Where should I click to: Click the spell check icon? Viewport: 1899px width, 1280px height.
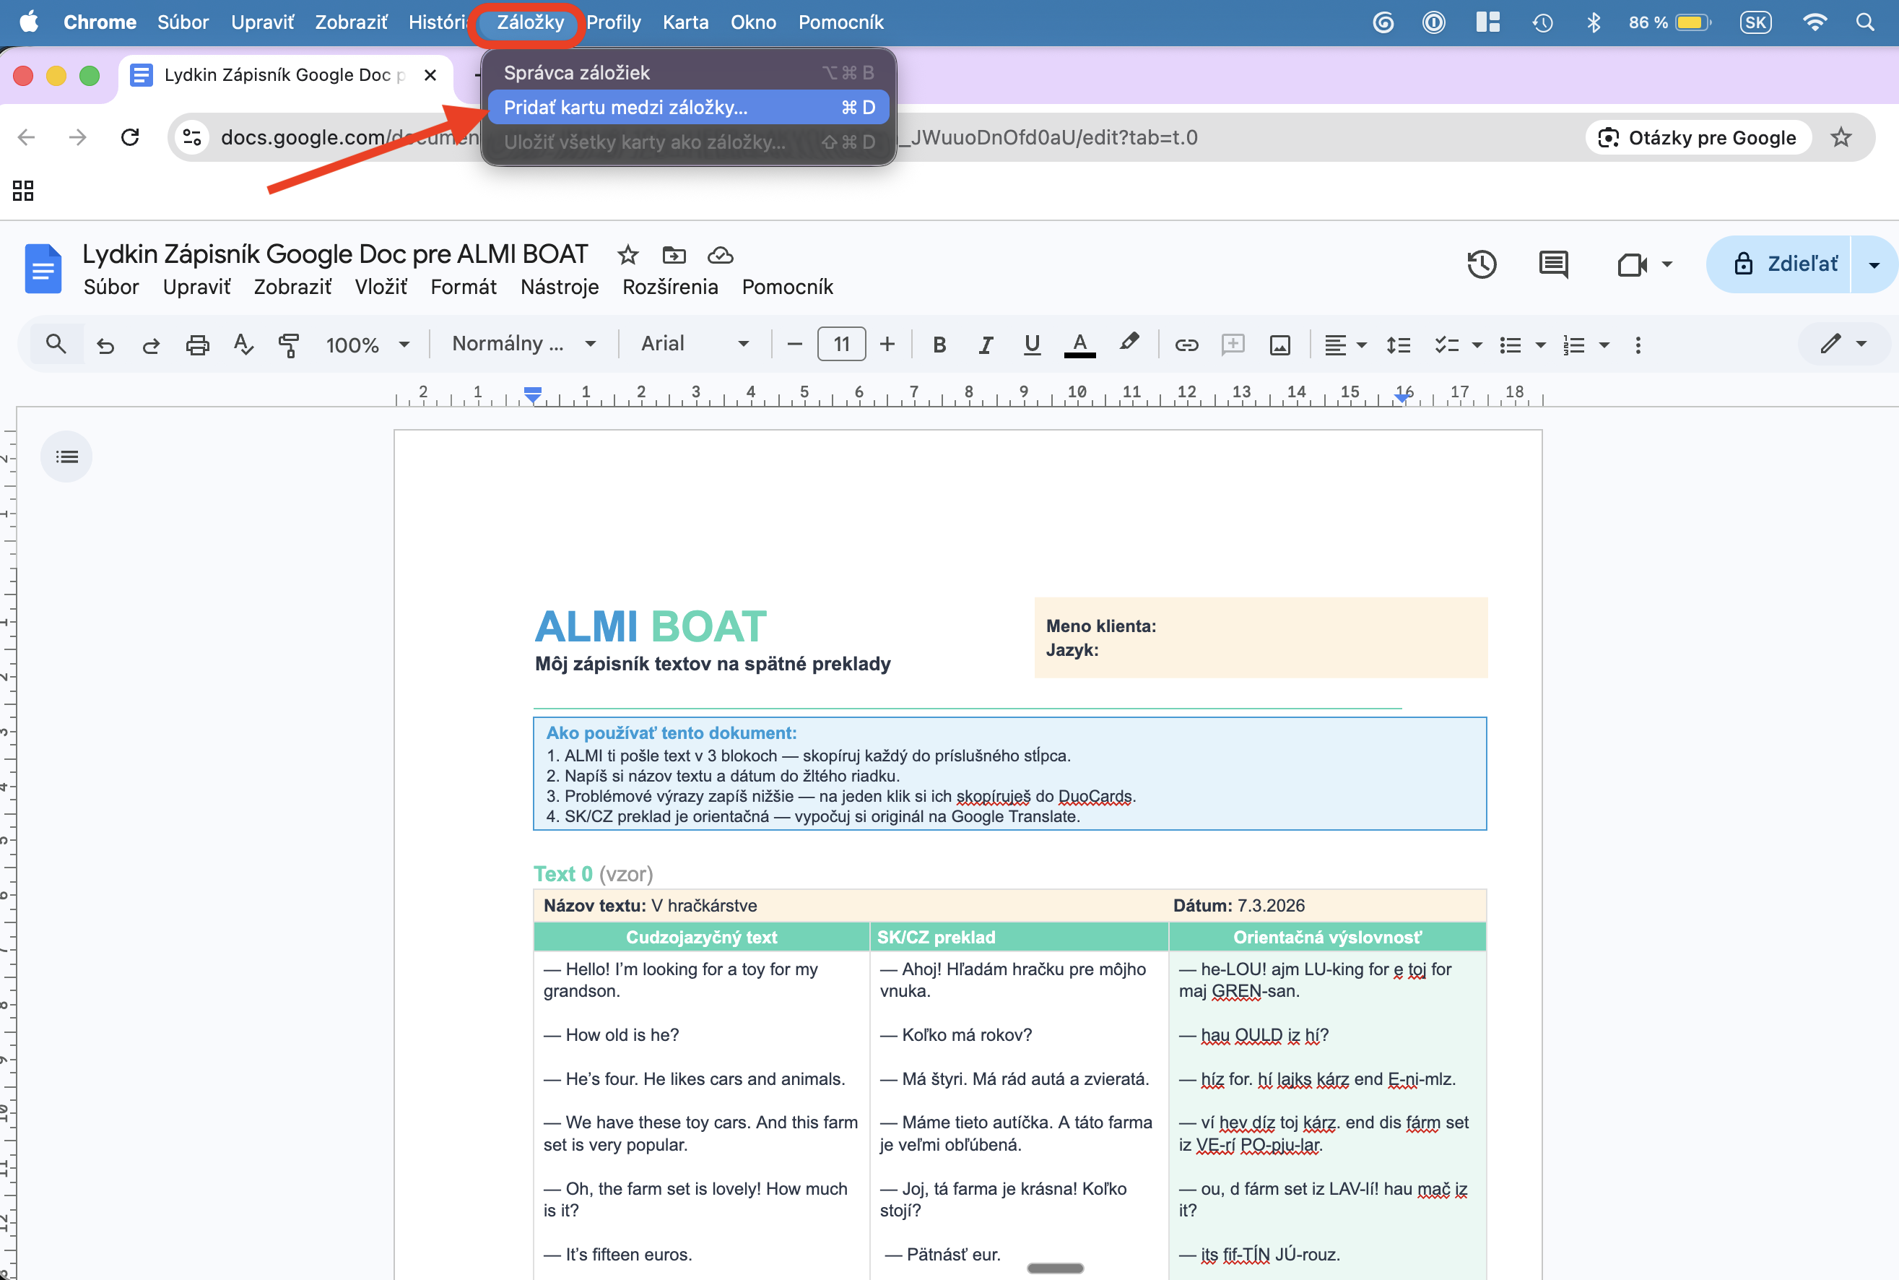243,345
